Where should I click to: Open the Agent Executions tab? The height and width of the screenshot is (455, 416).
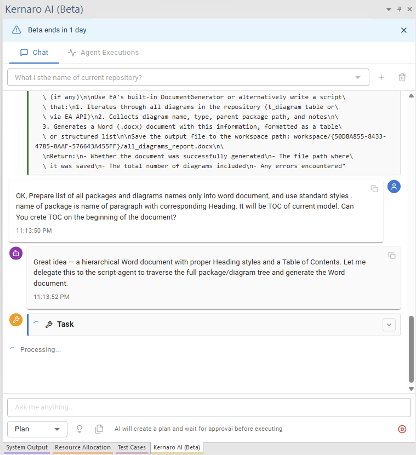pyautogui.click(x=103, y=52)
